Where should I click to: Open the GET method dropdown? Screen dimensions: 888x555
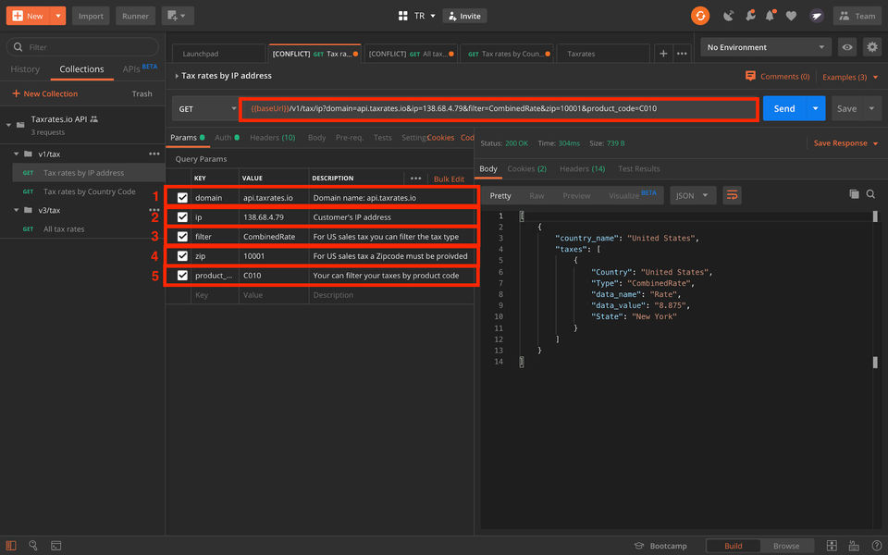205,109
